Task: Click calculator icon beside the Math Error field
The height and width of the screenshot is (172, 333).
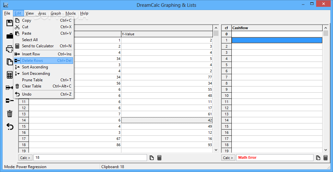Action: click(x=325, y=158)
